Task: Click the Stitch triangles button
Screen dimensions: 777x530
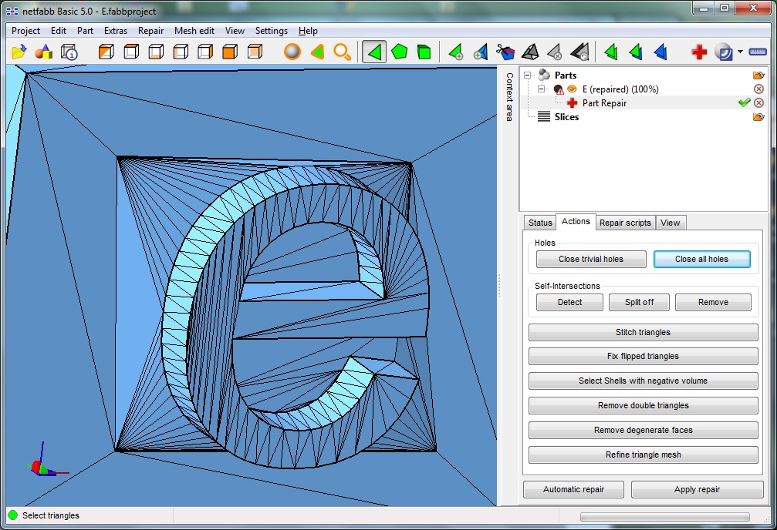Action: pyautogui.click(x=644, y=332)
